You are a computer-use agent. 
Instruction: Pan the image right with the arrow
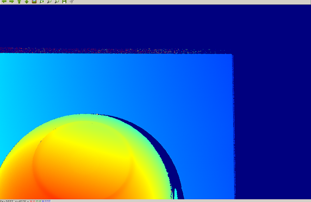coord(11,2)
